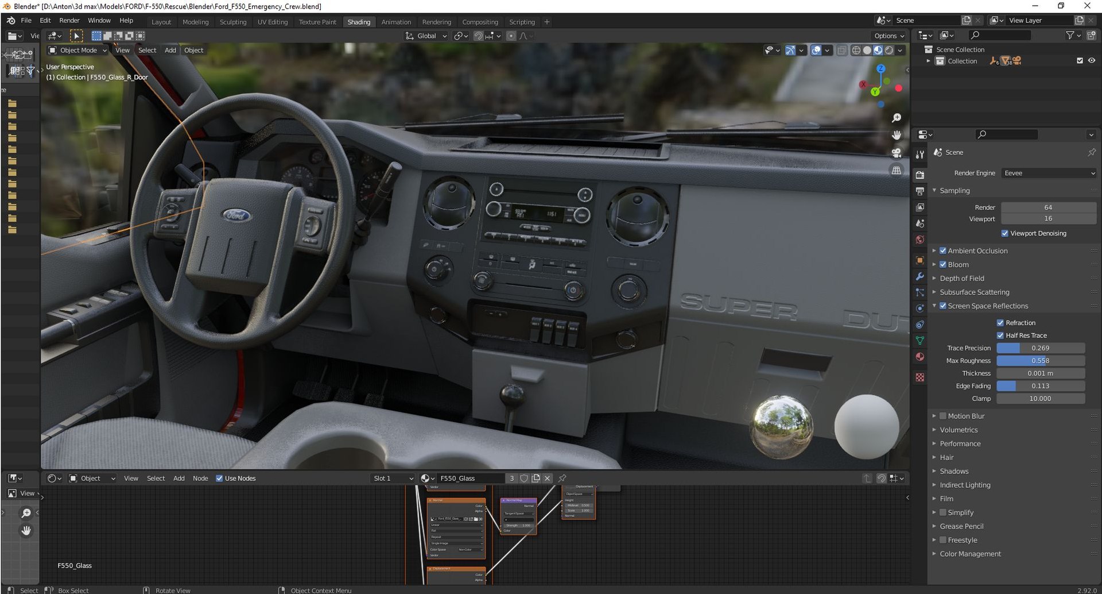The height and width of the screenshot is (594, 1102).
Task: Switch to the Sculpting workspace tab
Action: pyautogui.click(x=233, y=22)
